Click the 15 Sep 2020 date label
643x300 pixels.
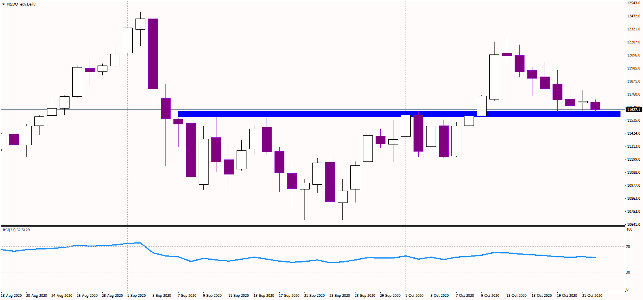click(x=264, y=296)
